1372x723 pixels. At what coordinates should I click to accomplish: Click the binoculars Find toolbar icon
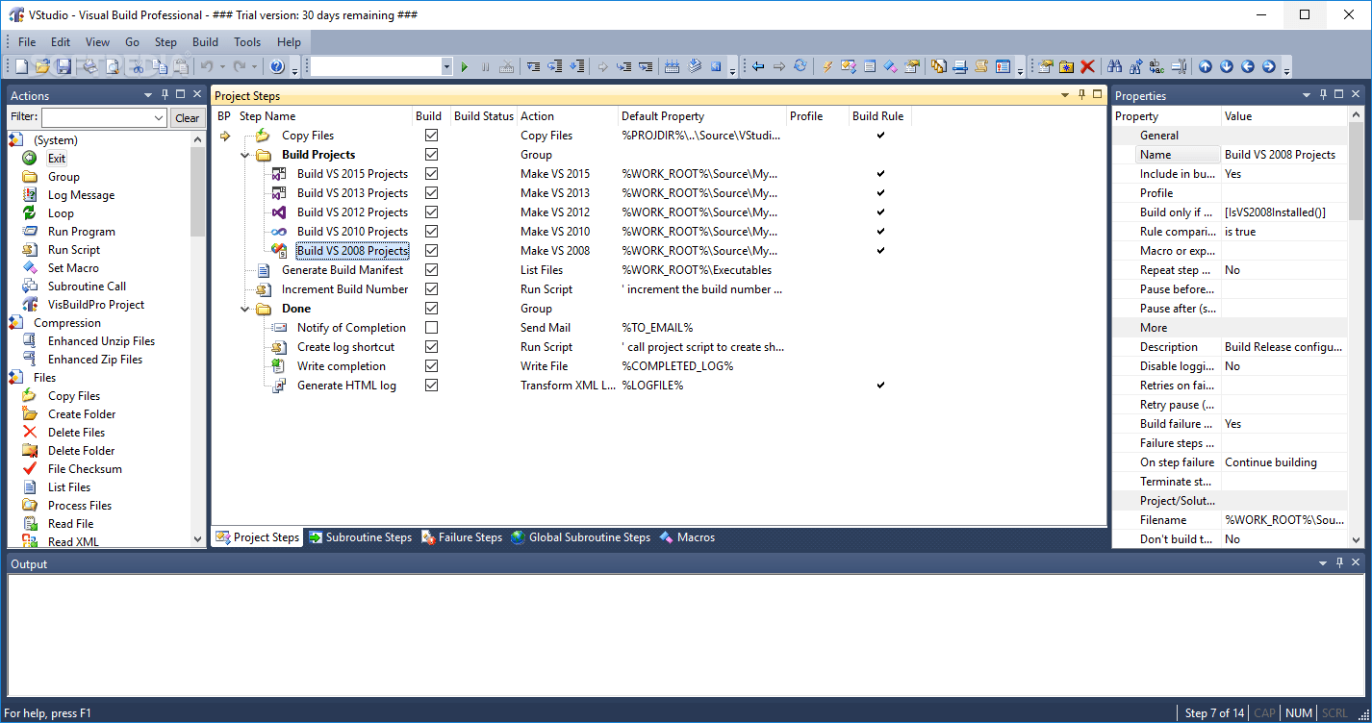pos(1114,66)
